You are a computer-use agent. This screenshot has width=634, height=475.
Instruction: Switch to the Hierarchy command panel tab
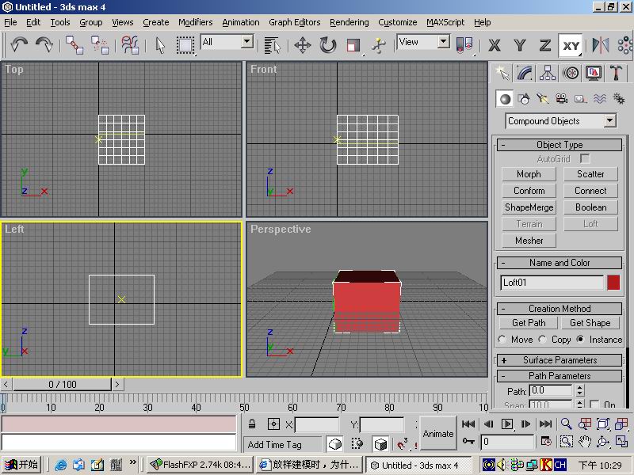[x=548, y=73]
